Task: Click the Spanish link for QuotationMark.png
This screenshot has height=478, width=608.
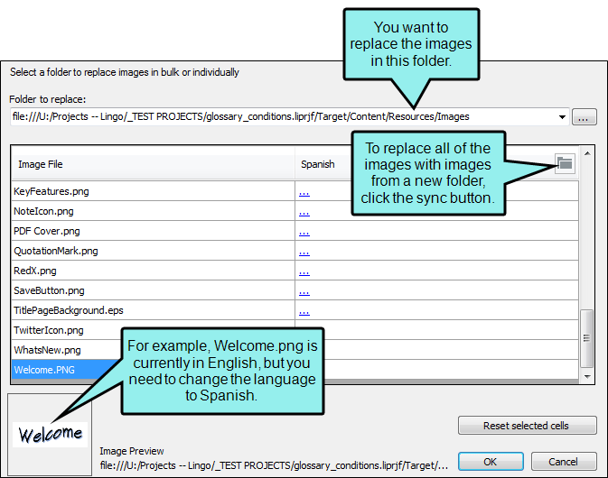Action: click(304, 252)
